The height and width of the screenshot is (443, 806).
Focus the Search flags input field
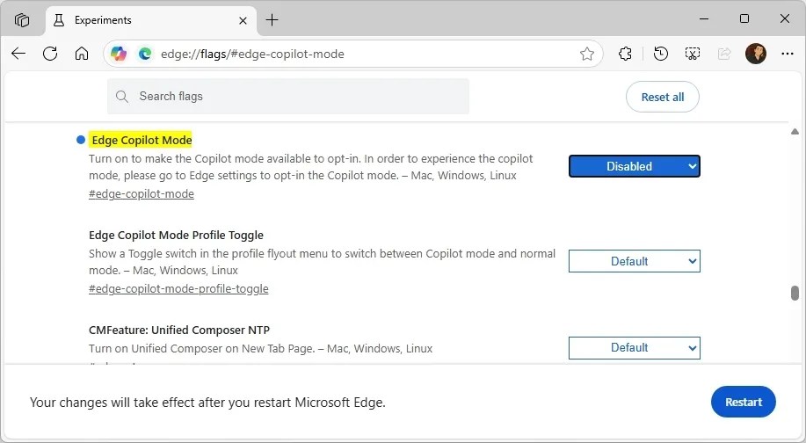click(299, 97)
